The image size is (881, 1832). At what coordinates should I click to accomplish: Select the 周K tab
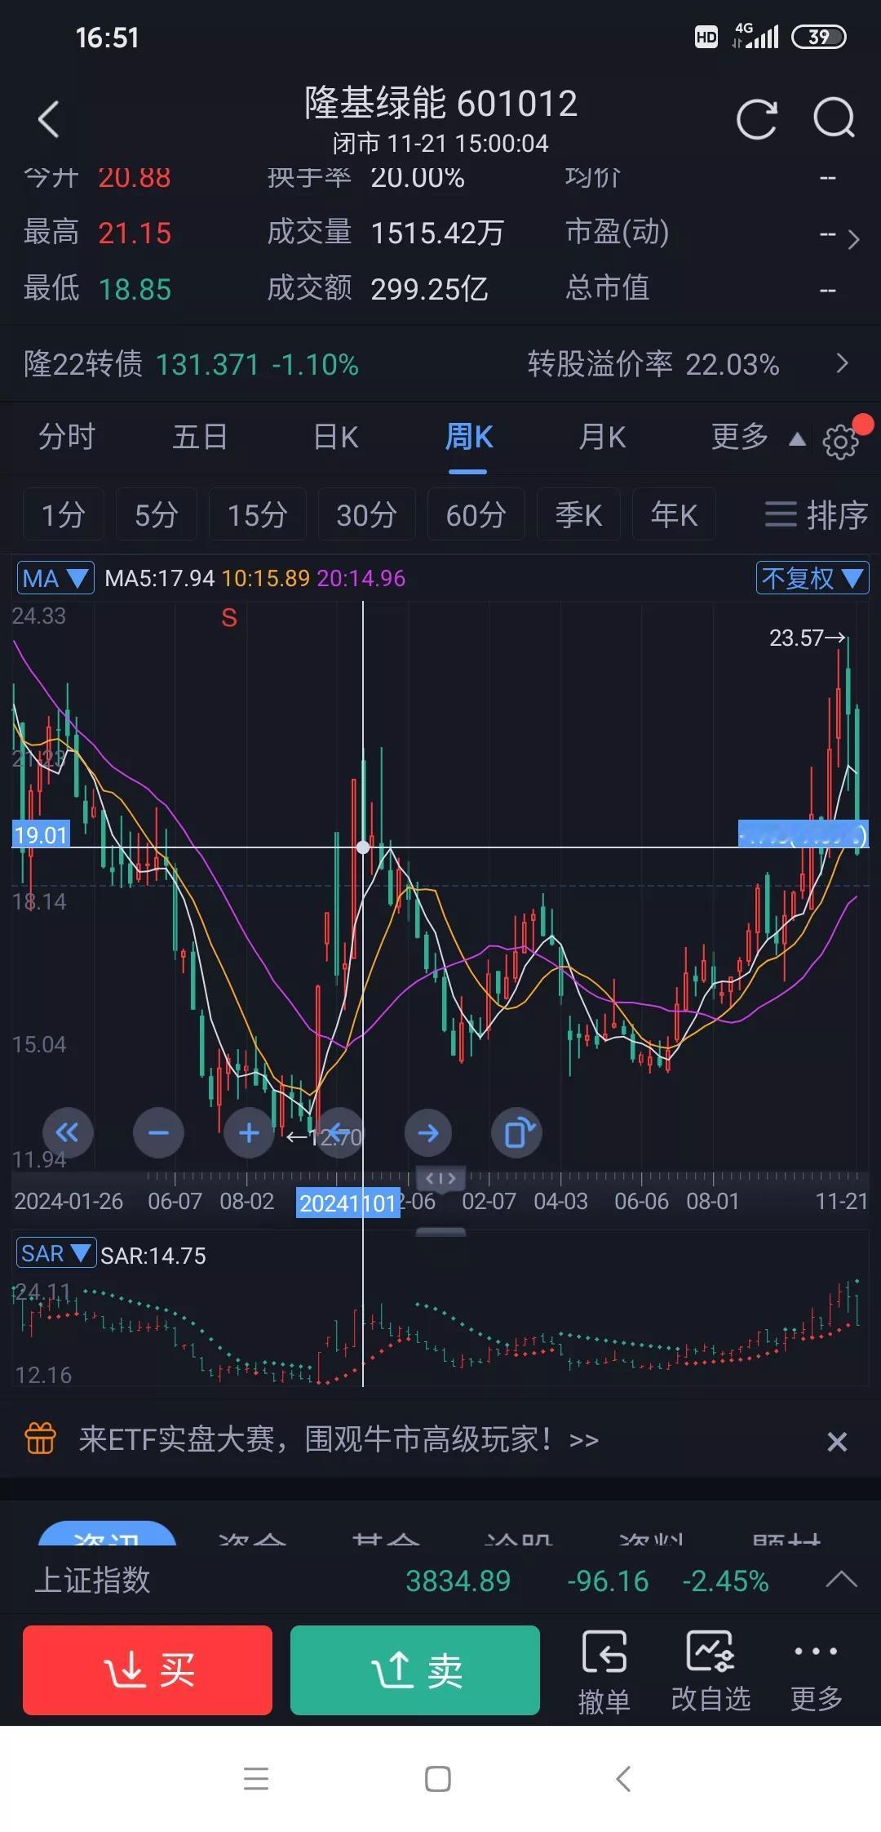click(x=468, y=437)
